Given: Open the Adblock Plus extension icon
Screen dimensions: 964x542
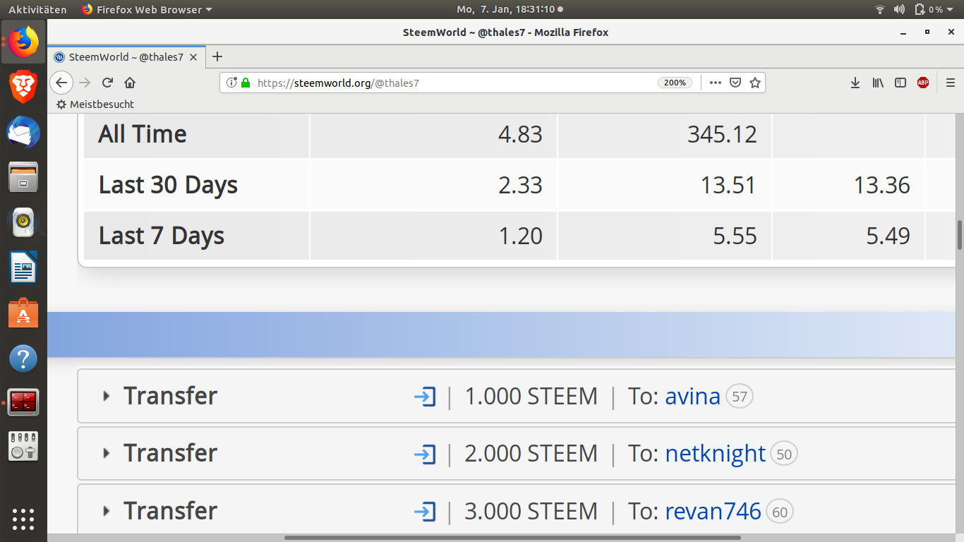Looking at the screenshot, I should click(923, 83).
